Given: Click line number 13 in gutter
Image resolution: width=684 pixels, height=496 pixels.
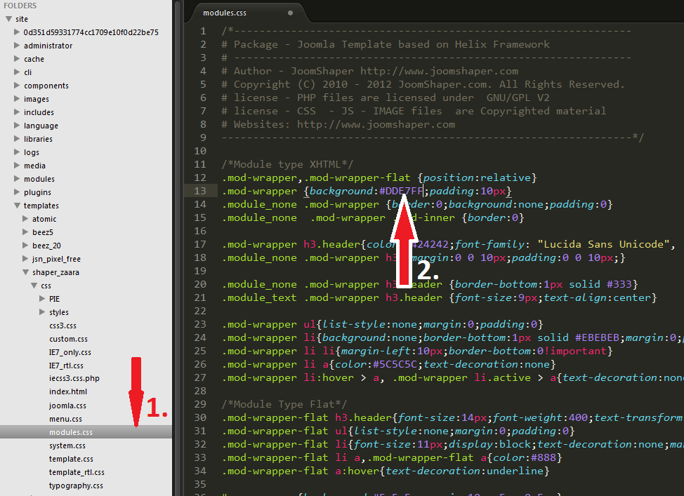Looking at the screenshot, I should point(203,191).
